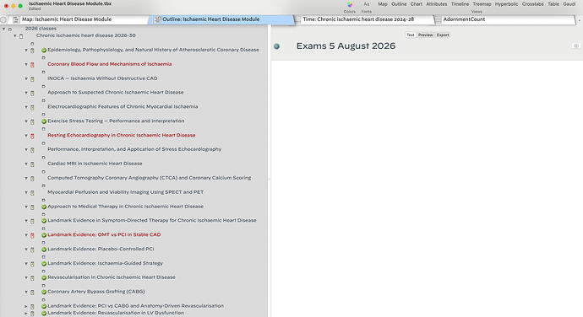The height and width of the screenshot is (317, 583).
Task: Select Resting Echocardiography in Chronic IHD note
Action: pos(121,136)
